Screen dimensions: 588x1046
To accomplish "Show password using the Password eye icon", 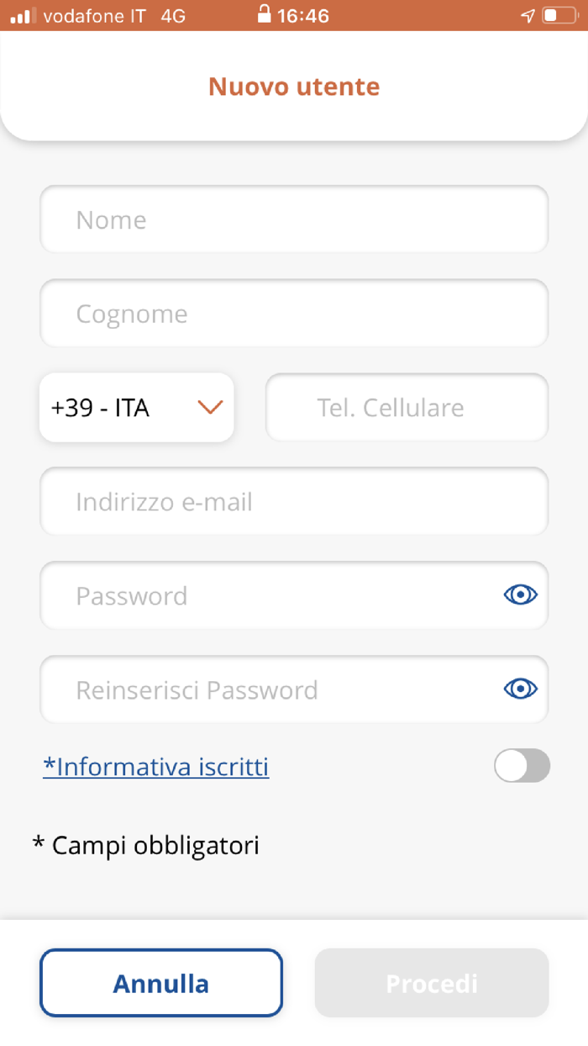I will pos(521,595).
